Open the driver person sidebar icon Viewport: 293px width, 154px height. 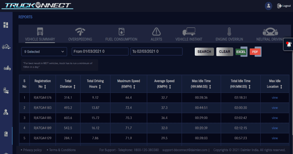6,112
